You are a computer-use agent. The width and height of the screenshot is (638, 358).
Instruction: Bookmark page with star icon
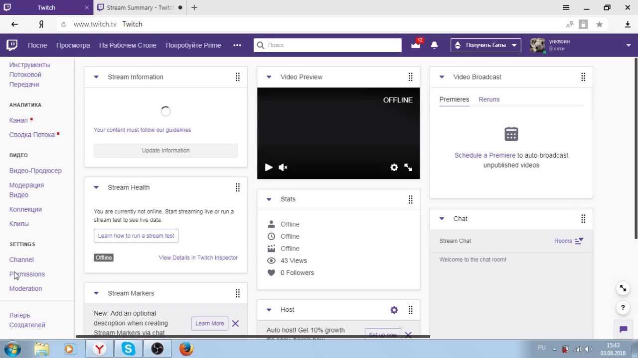(600, 24)
